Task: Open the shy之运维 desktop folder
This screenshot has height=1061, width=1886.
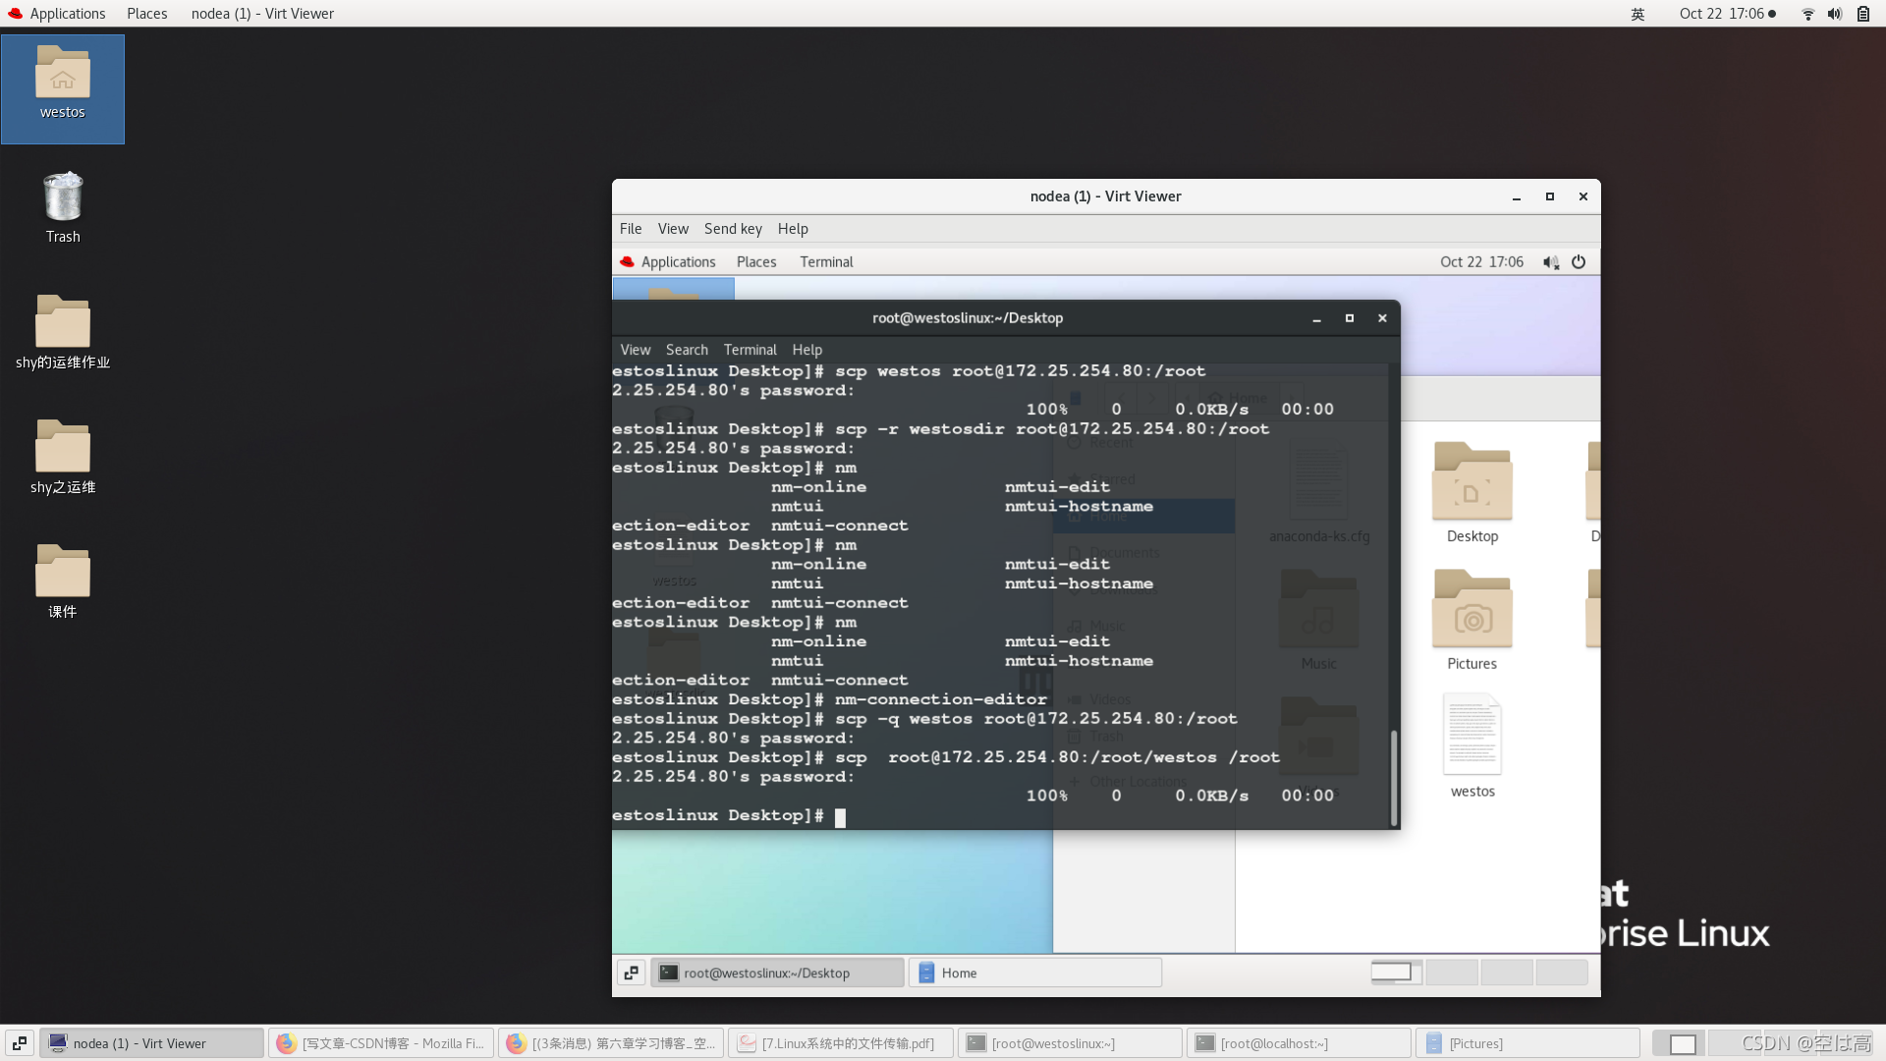Action: (x=63, y=458)
